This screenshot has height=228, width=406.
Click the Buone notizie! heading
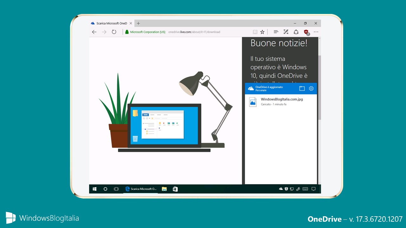[x=279, y=43]
